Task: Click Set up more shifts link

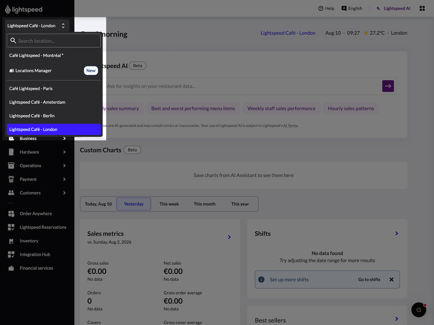Action: 289,279
